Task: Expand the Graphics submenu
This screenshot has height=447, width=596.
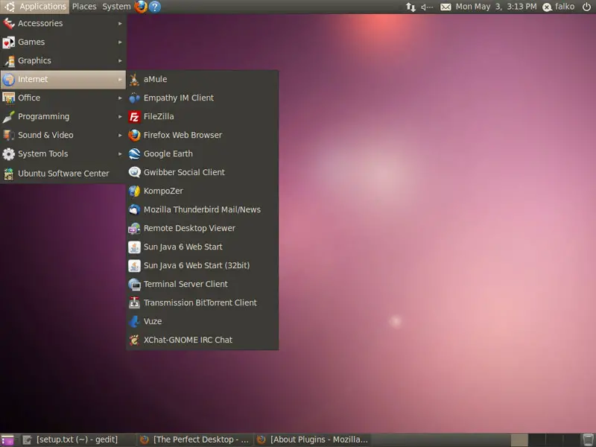Action: tap(63, 60)
